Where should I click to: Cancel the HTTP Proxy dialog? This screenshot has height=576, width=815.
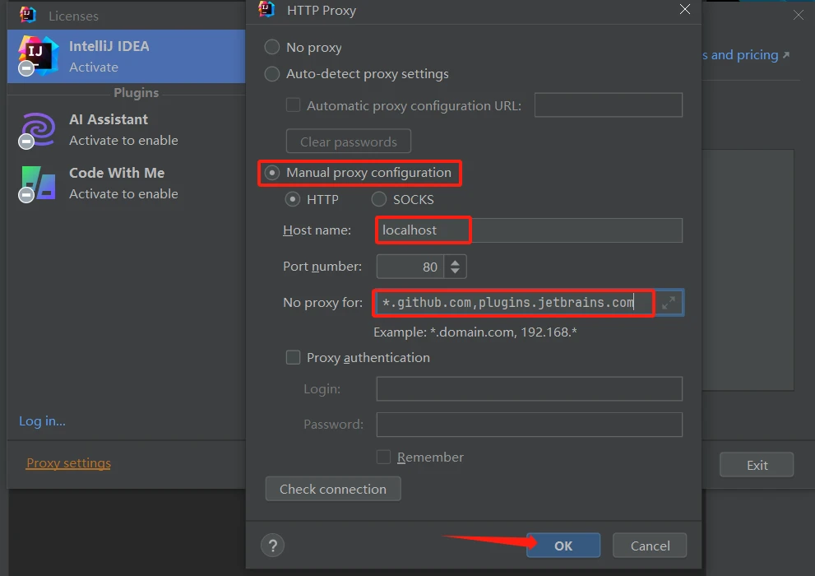click(x=650, y=546)
